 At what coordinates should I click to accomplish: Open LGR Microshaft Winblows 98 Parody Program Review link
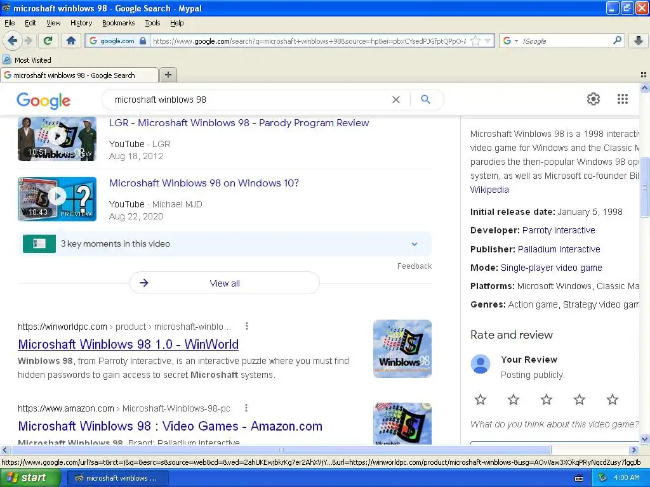point(239,123)
